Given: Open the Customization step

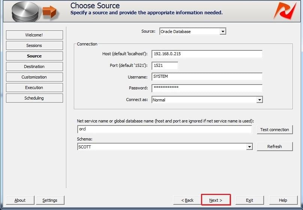Looking at the screenshot, I should click(x=34, y=77).
